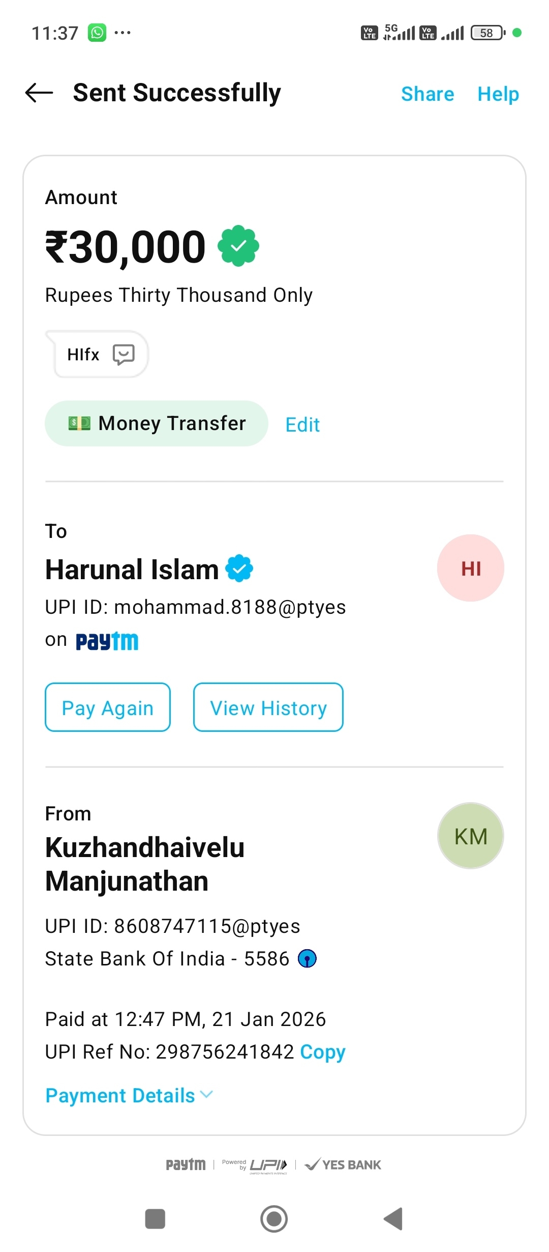Tap the message bubble icon beside Hlfx
Image resolution: width=549 pixels, height=1252 pixels.
click(124, 354)
